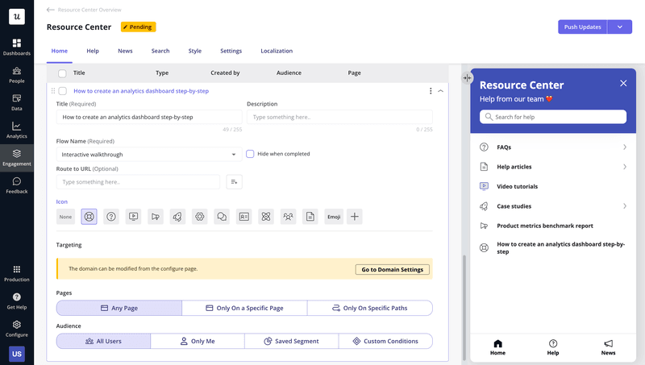645x365 pixels.
Task: Switch to the Settings tab
Action: (x=231, y=51)
